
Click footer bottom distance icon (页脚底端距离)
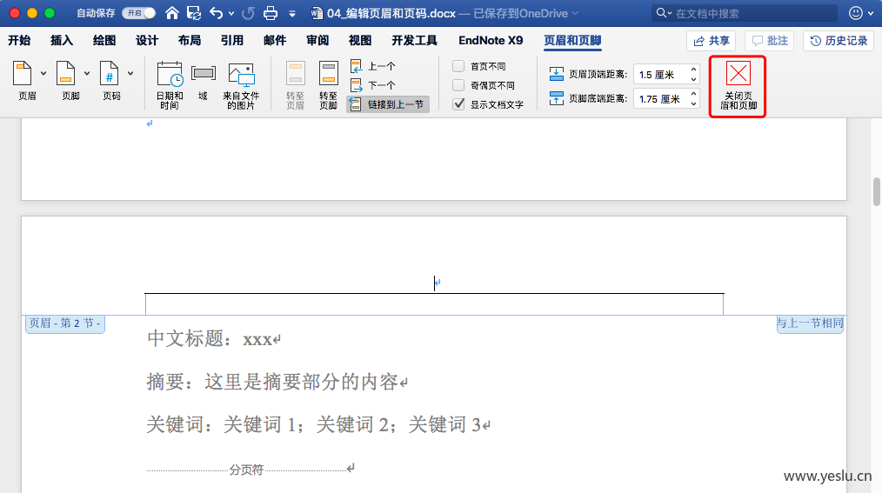(557, 98)
